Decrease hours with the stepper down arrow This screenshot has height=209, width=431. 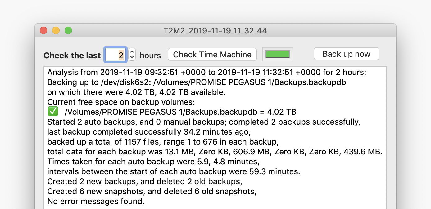(x=132, y=57)
